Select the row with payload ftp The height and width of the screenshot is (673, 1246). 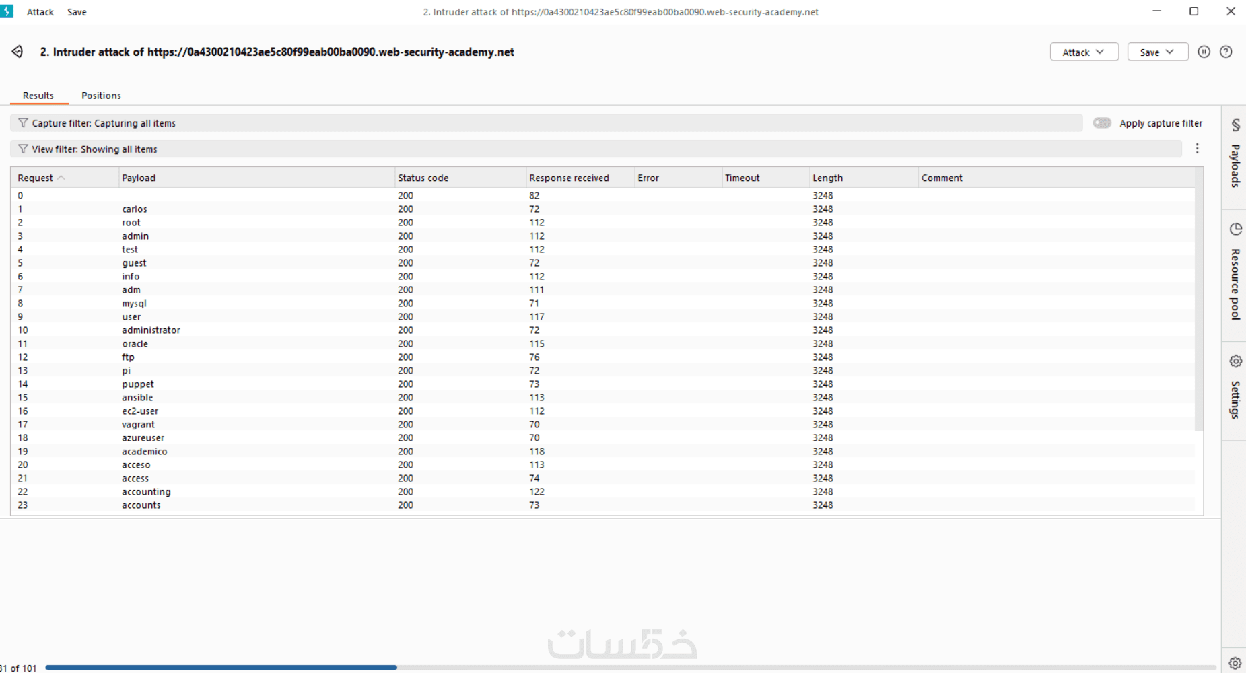pos(602,357)
